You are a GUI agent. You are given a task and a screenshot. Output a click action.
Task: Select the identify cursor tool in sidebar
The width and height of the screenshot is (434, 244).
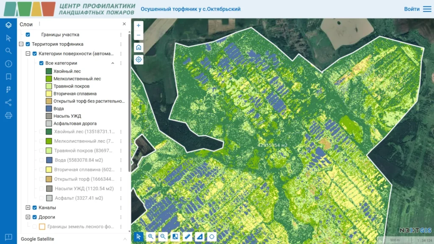point(8,38)
